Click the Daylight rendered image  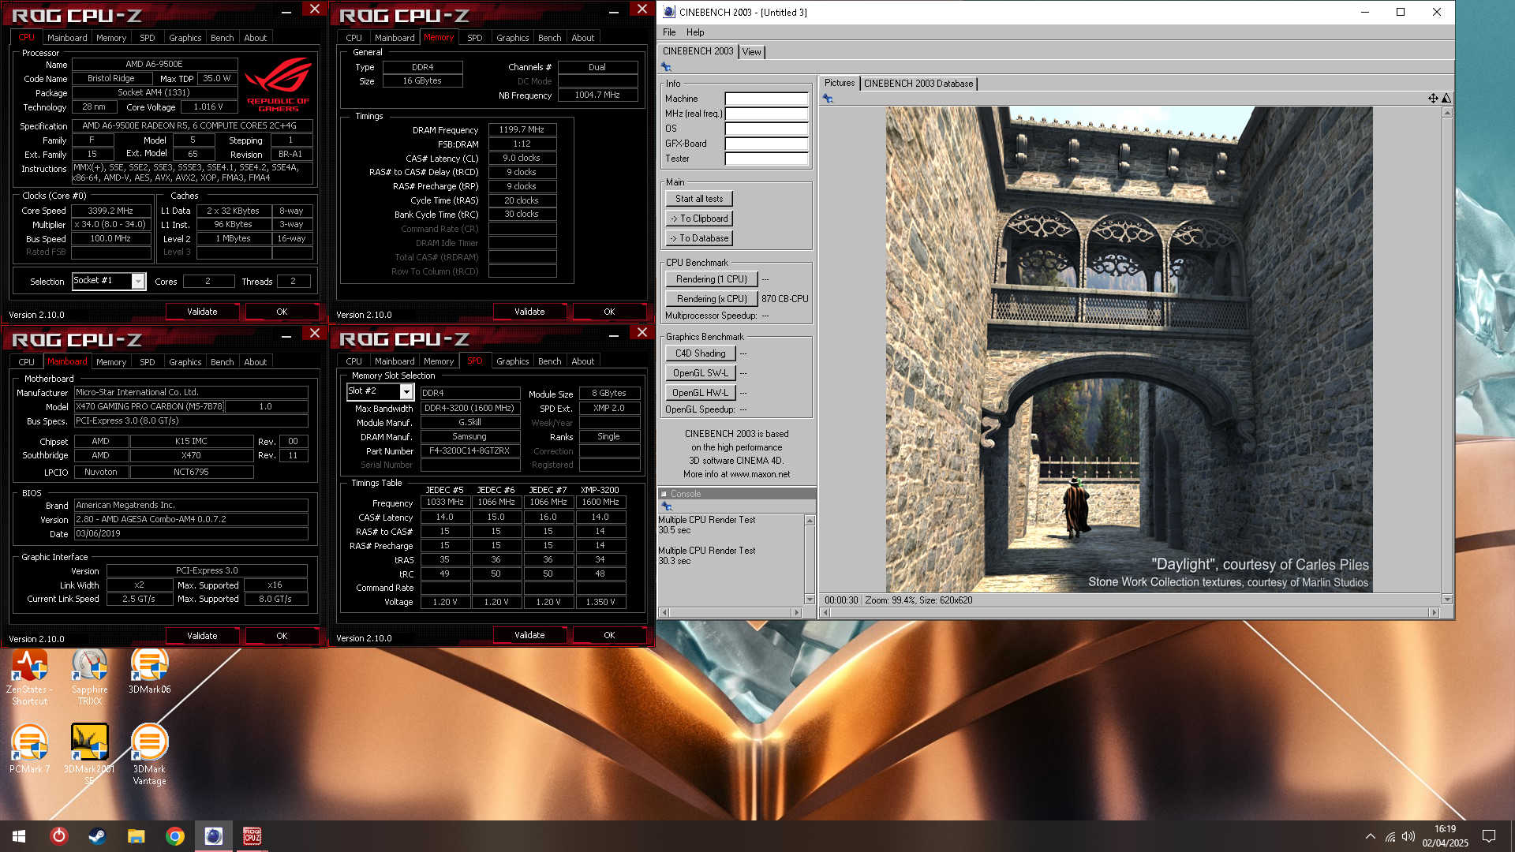point(1129,349)
